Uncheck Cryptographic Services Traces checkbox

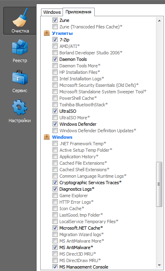(55, 183)
